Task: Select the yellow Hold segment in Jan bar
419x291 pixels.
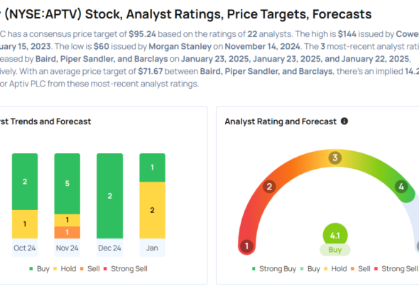Action: tap(152, 210)
